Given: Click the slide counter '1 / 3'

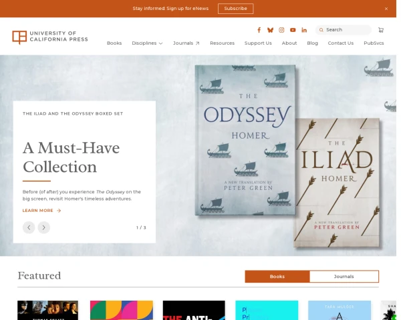Looking at the screenshot, I should click(x=141, y=227).
